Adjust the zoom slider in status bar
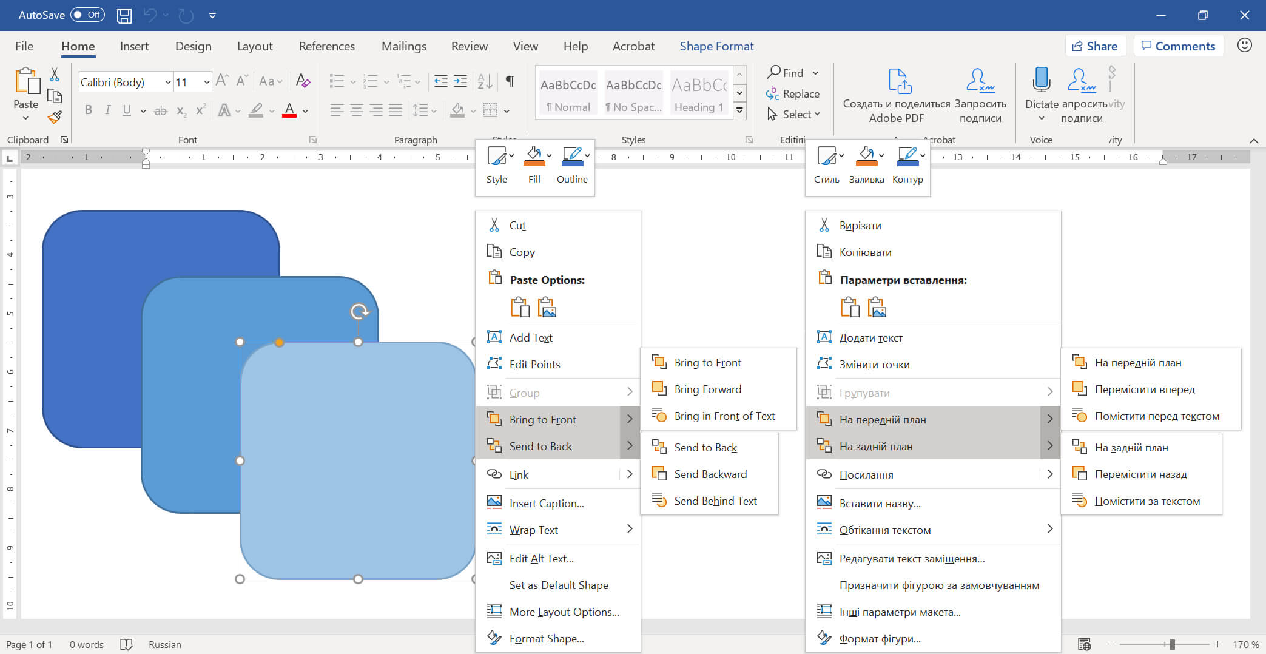The height and width of the screenshot is (654, 1266). [x=1172, y=644]
